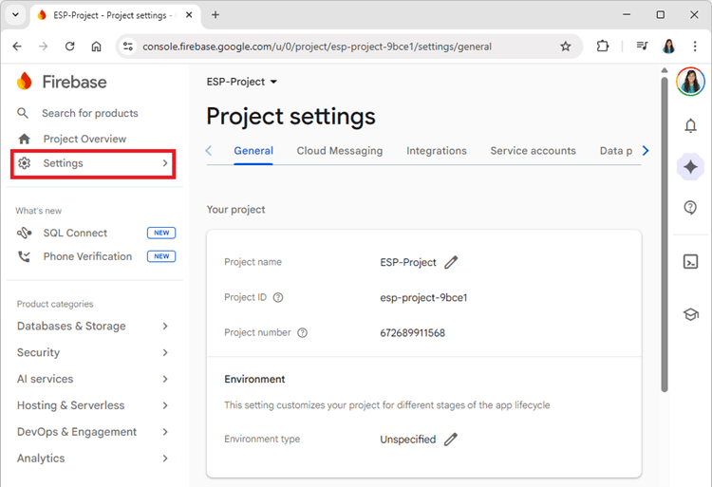Image resolution: width=712 pixels, height=487 pixels.
Task: Open the help question mark icon
Action: [x=690, y=207]
